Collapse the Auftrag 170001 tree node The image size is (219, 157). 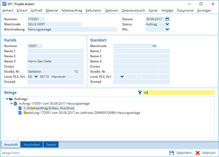pyautogui.click(x=12, y=104)
